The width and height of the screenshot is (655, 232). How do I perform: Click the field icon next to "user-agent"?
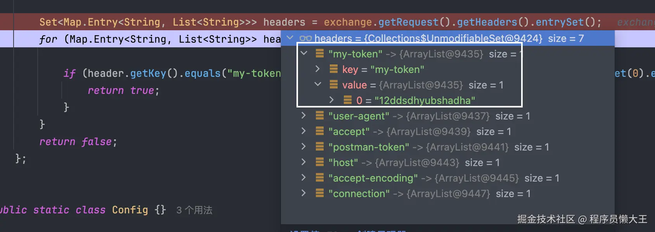pyautogui.click(x=320, y=116)
